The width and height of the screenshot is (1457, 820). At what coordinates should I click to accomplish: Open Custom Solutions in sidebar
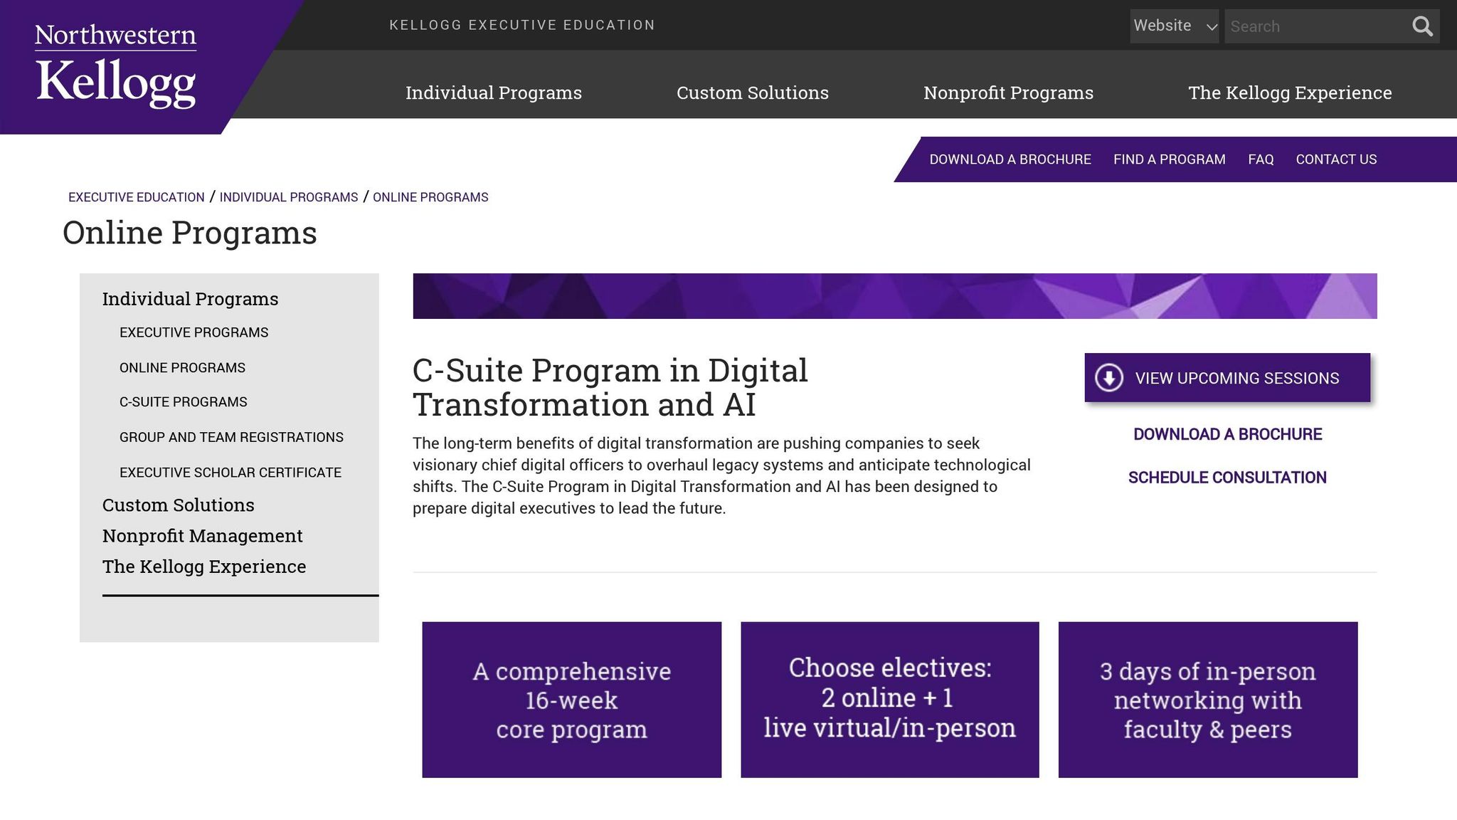(x=178, y=505)
